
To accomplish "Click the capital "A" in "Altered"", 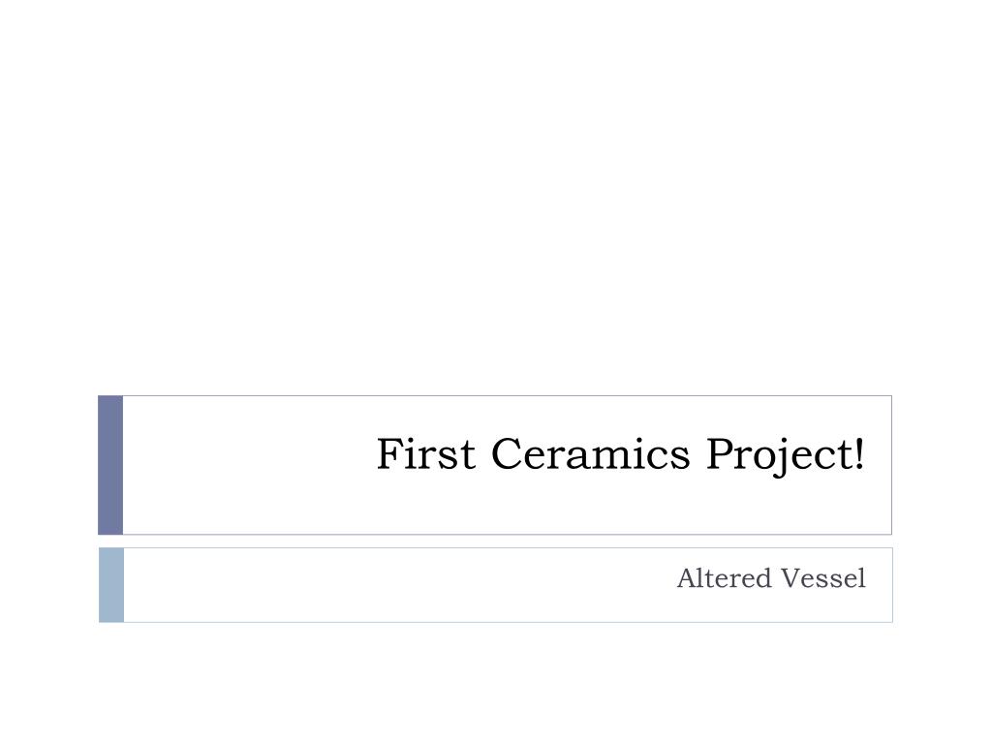I will click(x=688, y=578).
